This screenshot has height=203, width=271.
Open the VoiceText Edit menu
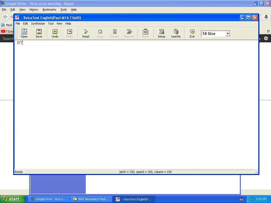pyautogui.click(x=25, y=24)
